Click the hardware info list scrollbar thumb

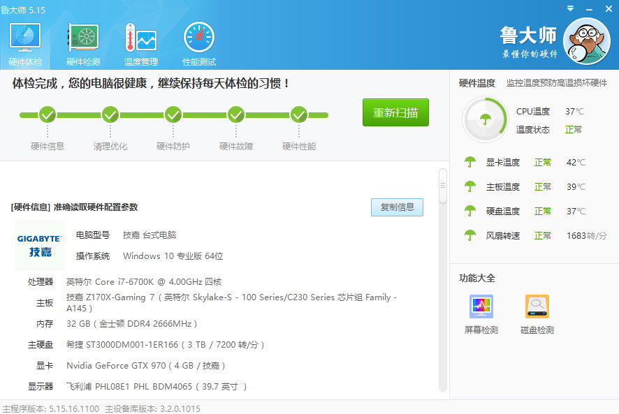click(443, 186)
